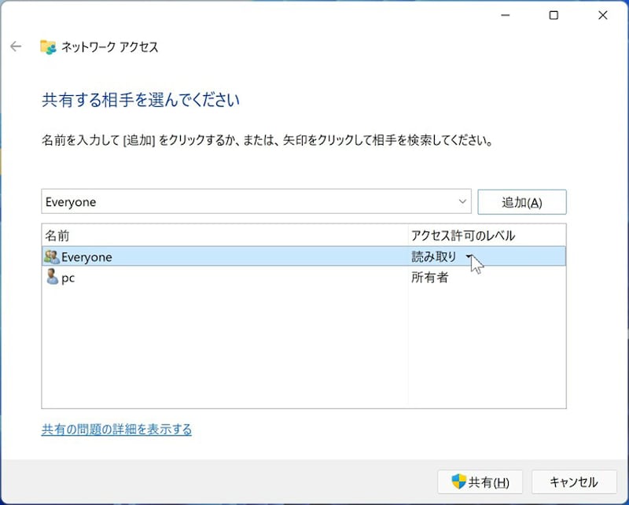
Task: Close the Network Access dialog
Action: [603, 15]
